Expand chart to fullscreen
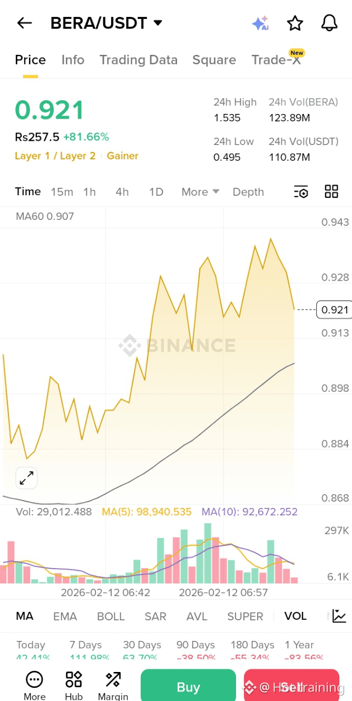 (x=26, y=478)
